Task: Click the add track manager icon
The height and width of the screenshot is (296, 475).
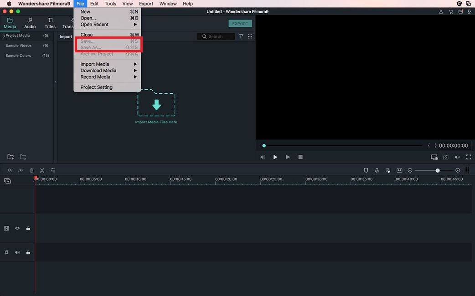Action: (x=7, y=181)
